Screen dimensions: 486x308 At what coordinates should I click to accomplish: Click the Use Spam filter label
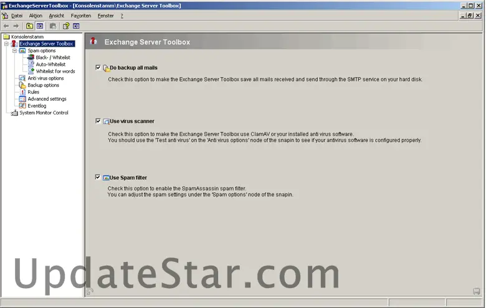click(128, 178)
